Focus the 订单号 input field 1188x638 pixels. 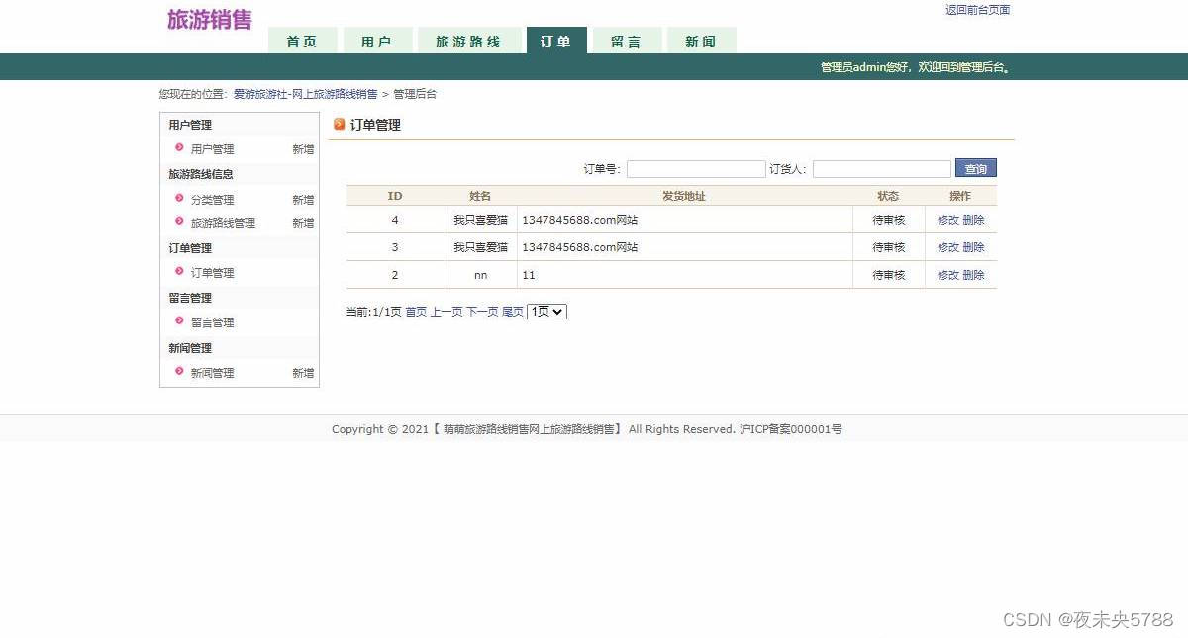(696, 169)
